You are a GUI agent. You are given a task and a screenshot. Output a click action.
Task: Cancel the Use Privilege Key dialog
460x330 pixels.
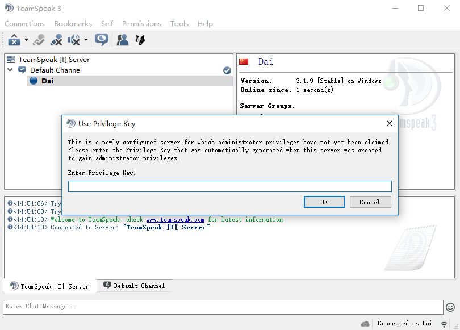coord(369,202)
